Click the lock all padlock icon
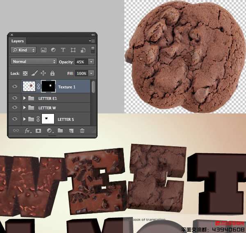 tap(52, 73)
